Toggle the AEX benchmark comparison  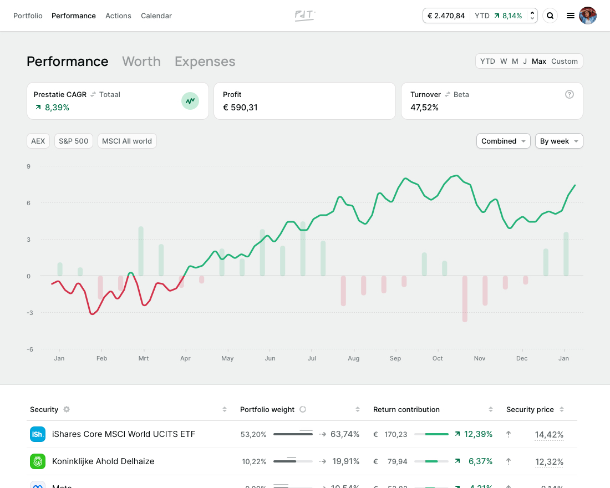point(38,141)
